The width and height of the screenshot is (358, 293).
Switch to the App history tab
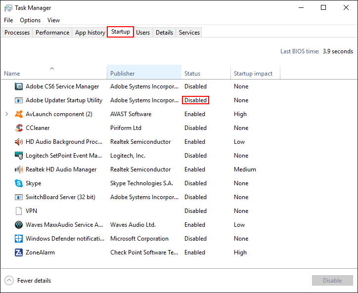tap(90, 33)
